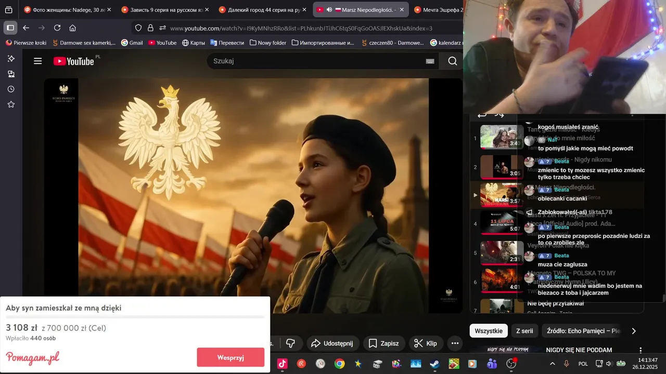The height and width of the screenshot is (374, 666).
Task: Open the Gmail bookmark
Action: [132, 43]
